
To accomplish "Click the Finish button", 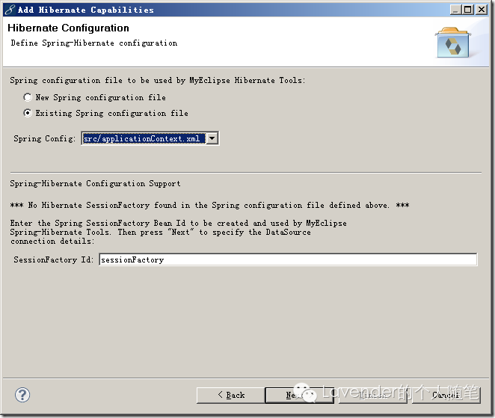I will (373, 396).
